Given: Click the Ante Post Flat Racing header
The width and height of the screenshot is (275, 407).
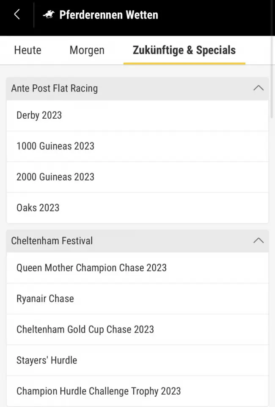Looking at the screenshot, I should (137, 89).
